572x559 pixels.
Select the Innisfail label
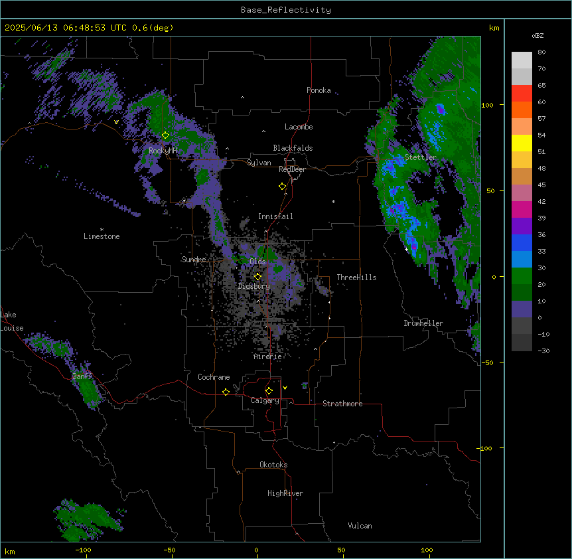[x=275, y=216]
